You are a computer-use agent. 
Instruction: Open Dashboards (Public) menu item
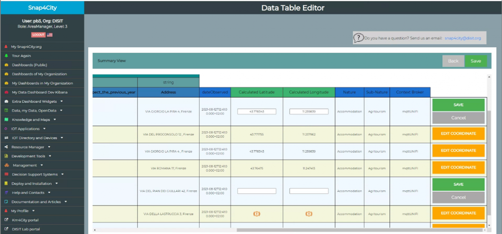29,65
